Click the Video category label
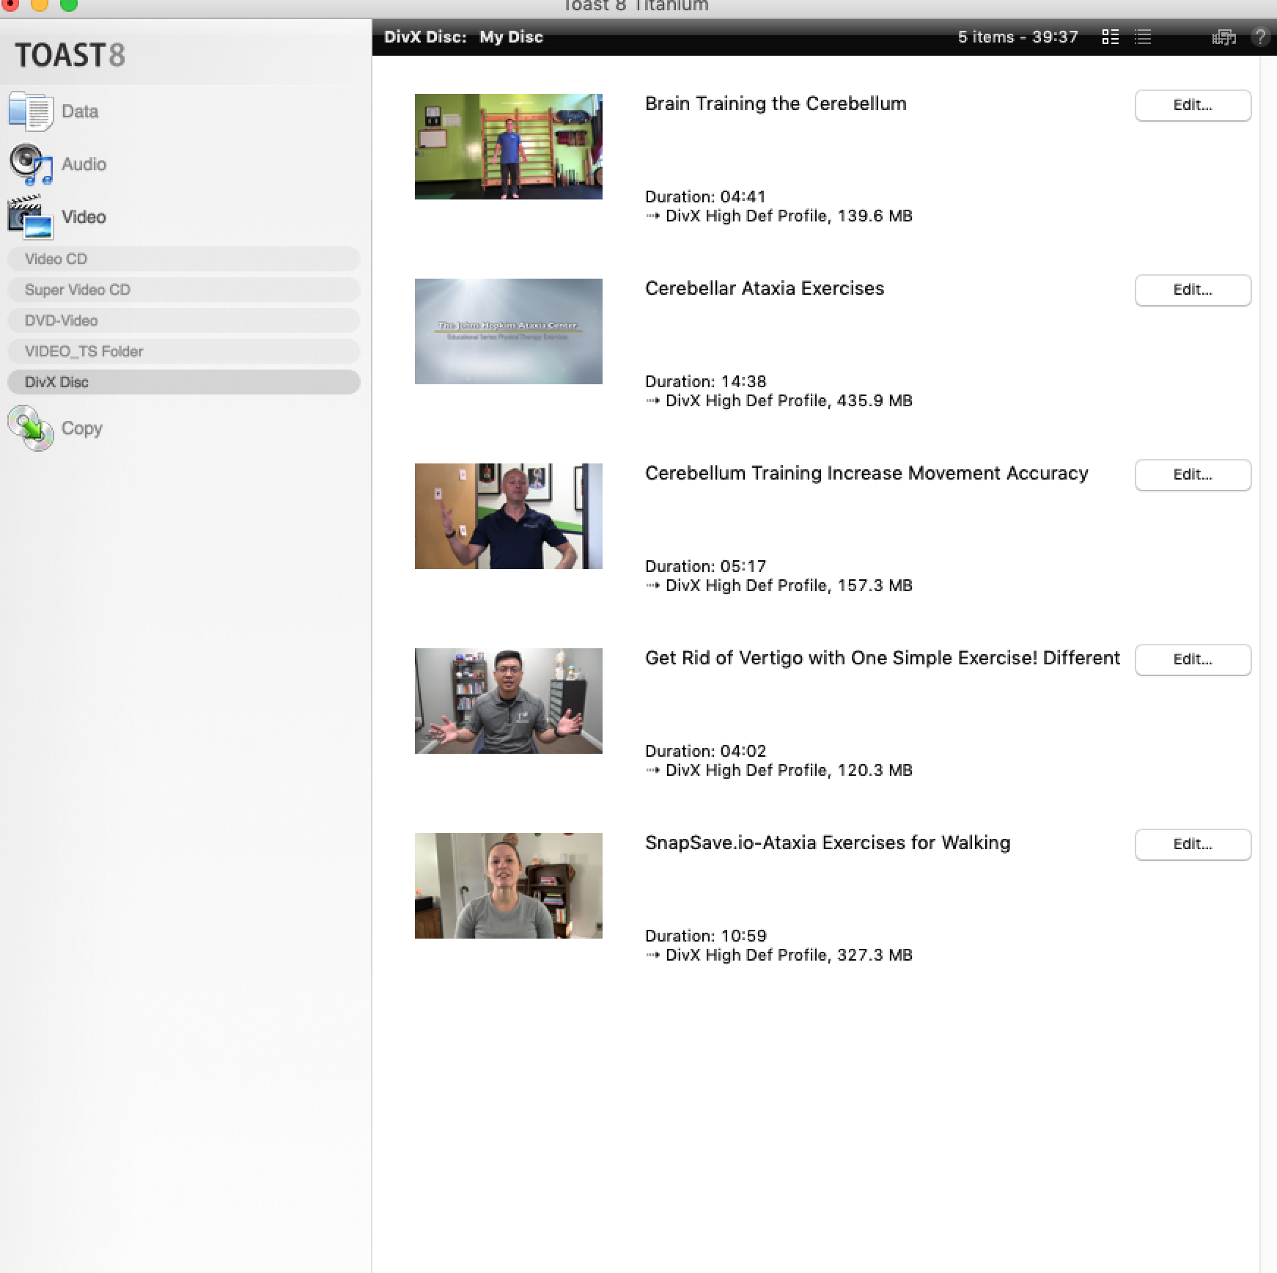Screen dimensions: 1277x1273 84,217
